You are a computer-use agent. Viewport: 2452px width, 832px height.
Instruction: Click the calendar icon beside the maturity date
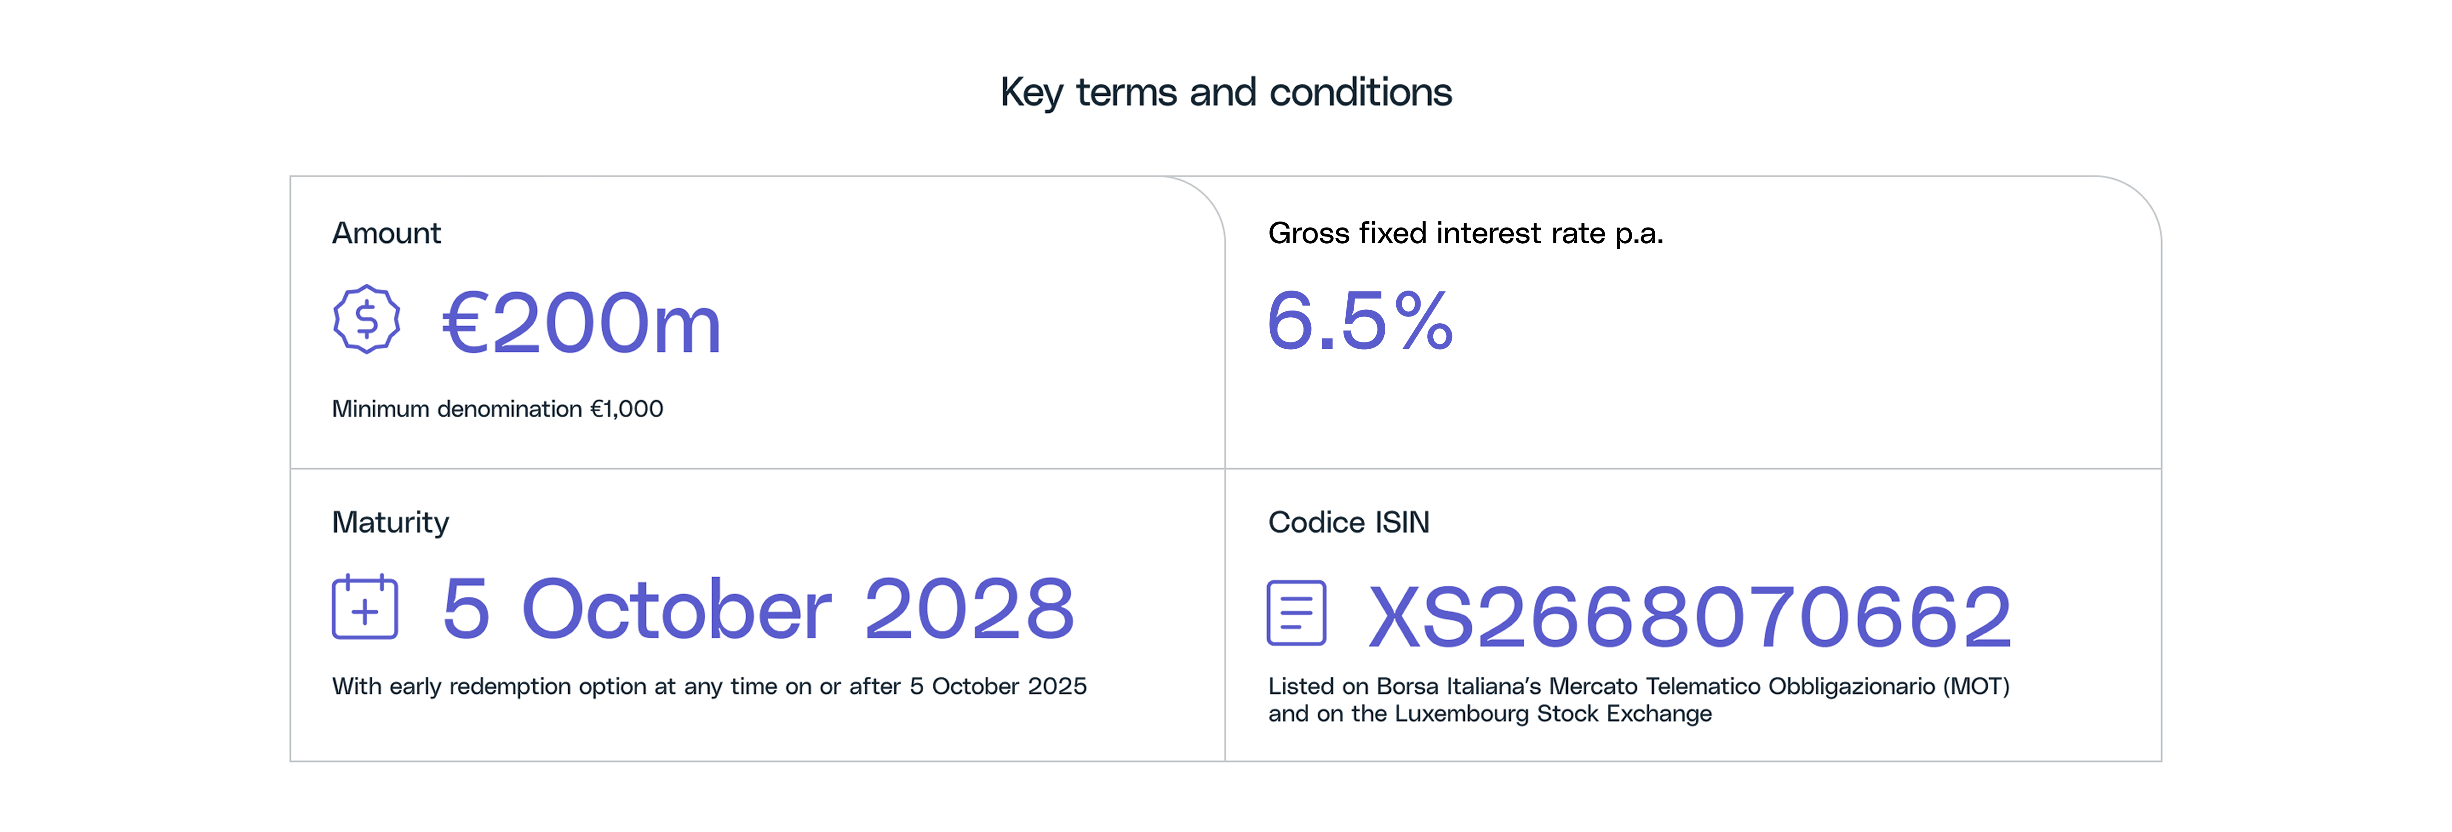[364, 607]
